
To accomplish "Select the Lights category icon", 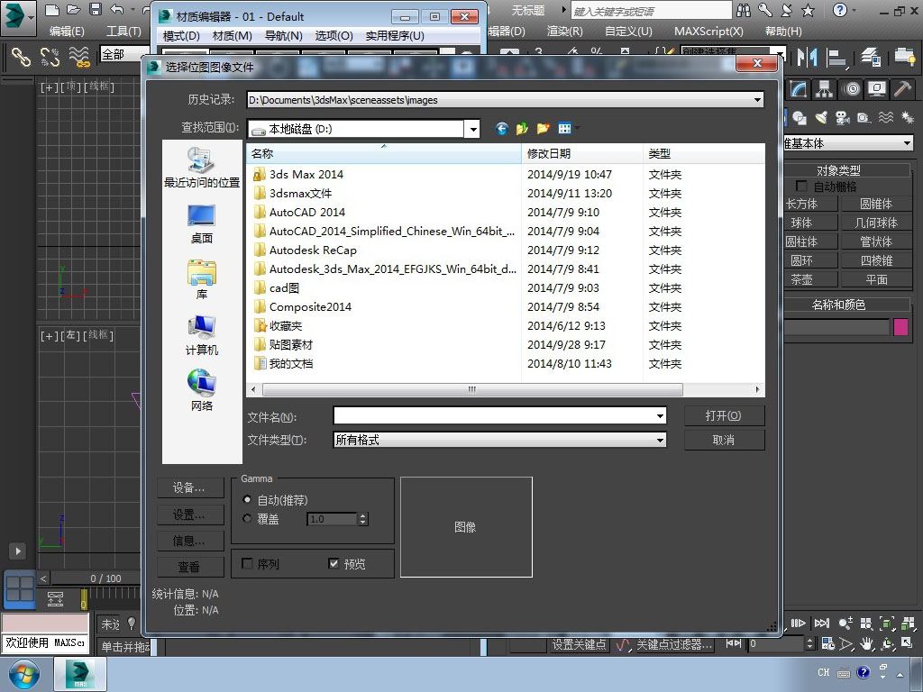I will [x=821, y=118].
